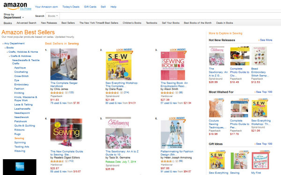
Task: Open The Complete Serger Handbook cover image
Action: [64, 64]
